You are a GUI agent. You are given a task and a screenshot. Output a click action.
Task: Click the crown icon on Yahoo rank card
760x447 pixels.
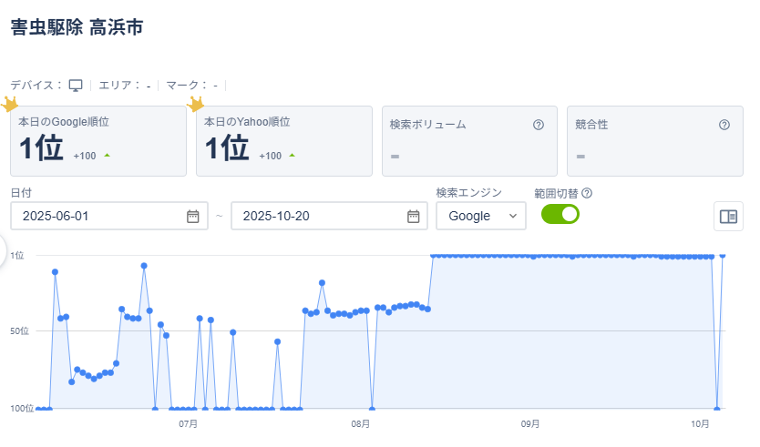click(x=195, y=105)
